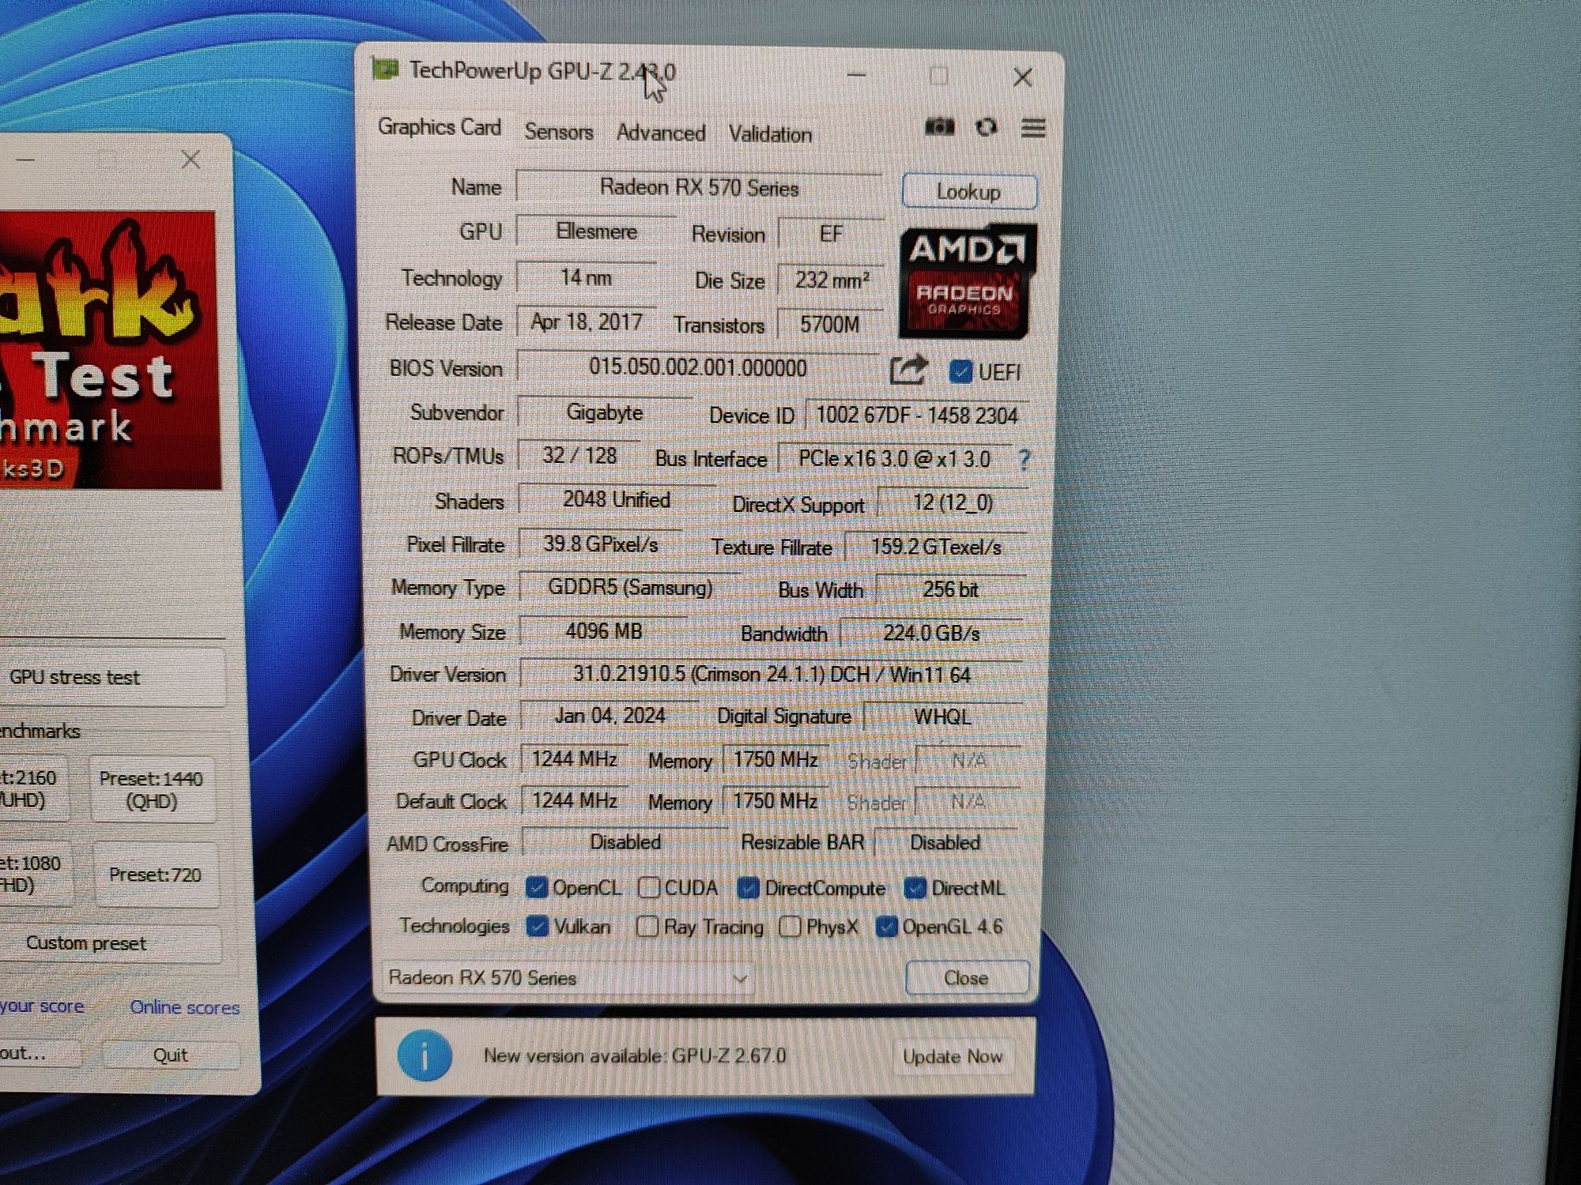Viewport: 1581px width, 1185px height.
Task: Toggle the PhysX checkbox
Action: coord(790,926)
